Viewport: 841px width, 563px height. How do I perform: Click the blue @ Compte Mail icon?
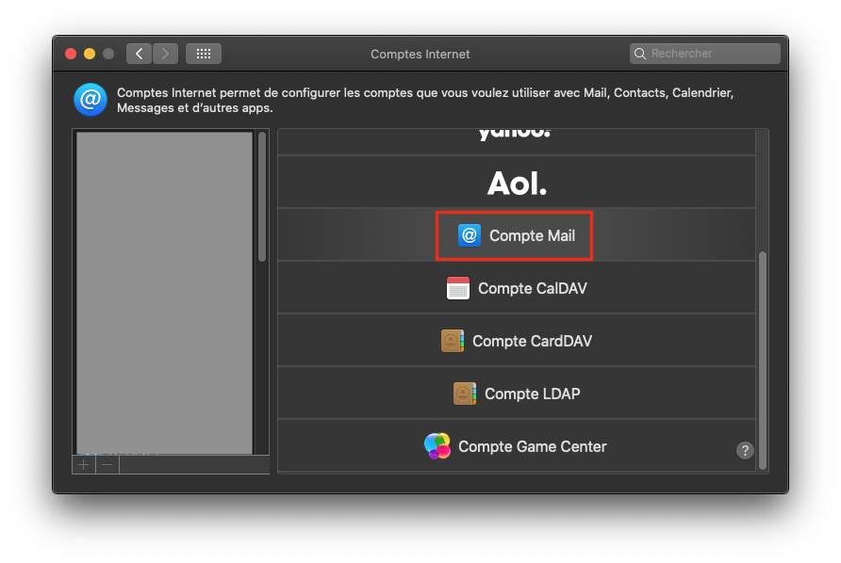[469, 235]
